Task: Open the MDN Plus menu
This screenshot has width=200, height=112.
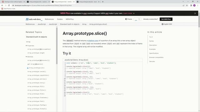Action: point(70,19)
